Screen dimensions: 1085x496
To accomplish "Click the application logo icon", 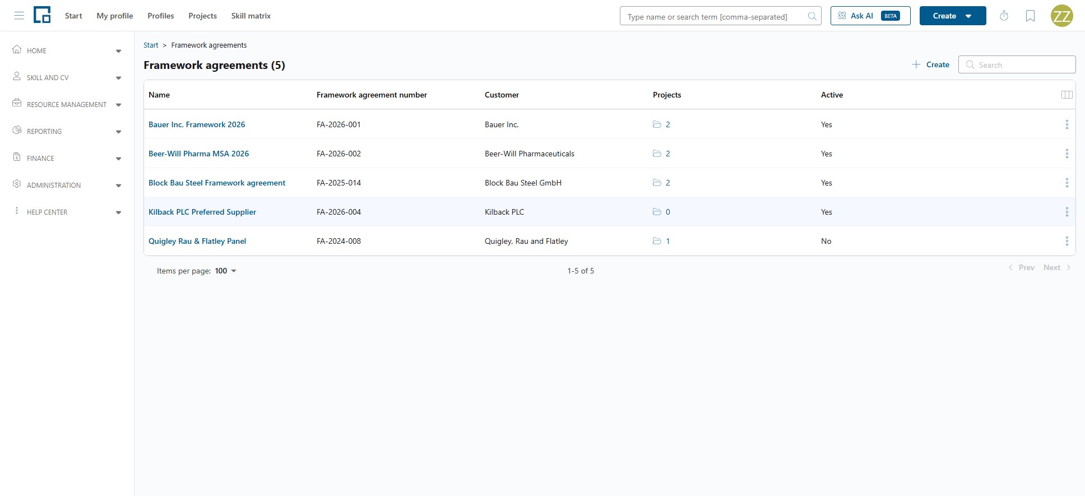I will (42, 15).
